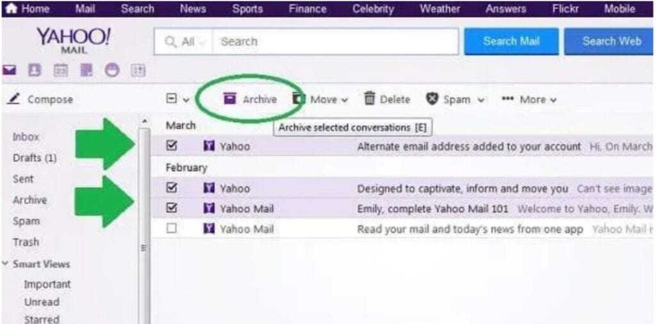656x324 pixels.
Task: Open 'Read your mail and today's news from one app'
Action: [x=470, y=229]
